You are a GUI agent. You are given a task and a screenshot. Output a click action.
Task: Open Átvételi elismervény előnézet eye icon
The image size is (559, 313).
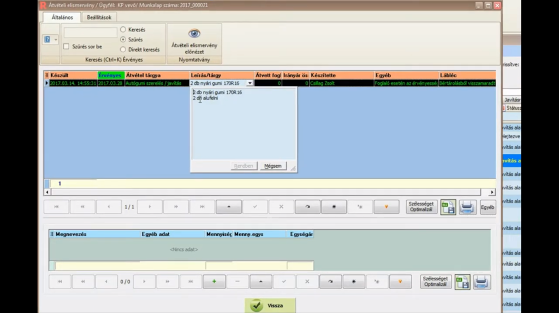click(x=194, y=34)
